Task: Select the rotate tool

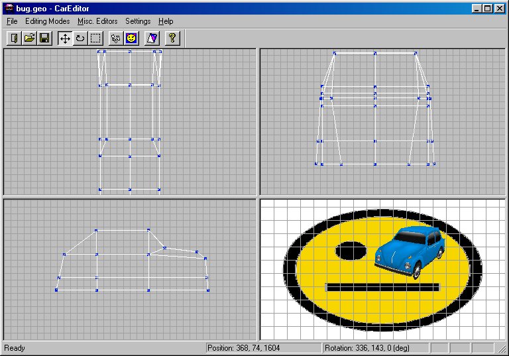Action: (x=80, y=38)
